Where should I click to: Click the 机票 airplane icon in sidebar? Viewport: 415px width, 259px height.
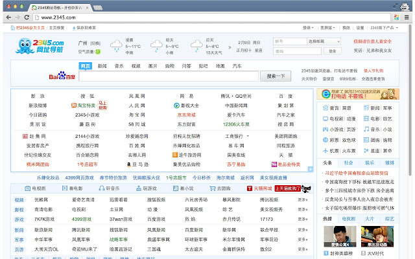pos(326,151)
